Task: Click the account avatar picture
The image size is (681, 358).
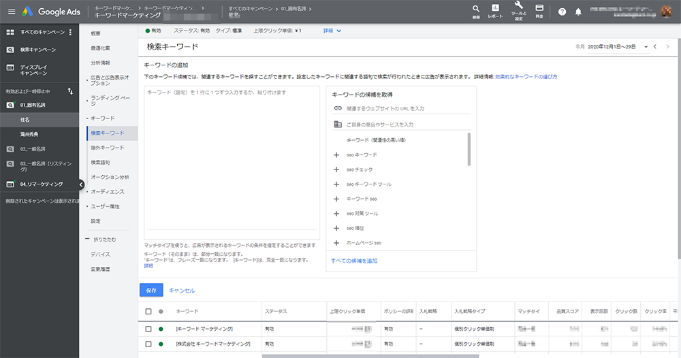Action: 666,12
